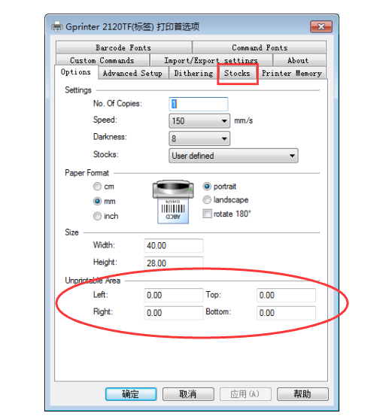Open the Command Fonts tab

pos(260,47)
